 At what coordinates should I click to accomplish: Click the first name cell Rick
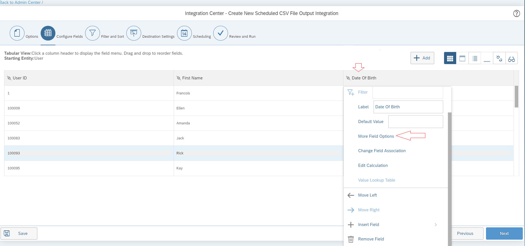click(x=259, y=153)
